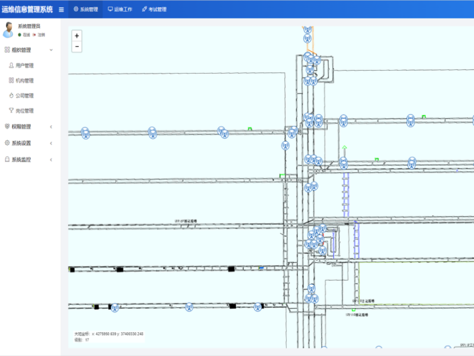This screenshot has height=356, width=474.
Task: Toggle the sidebar with the hamburger icon
Action: (61, 9)
